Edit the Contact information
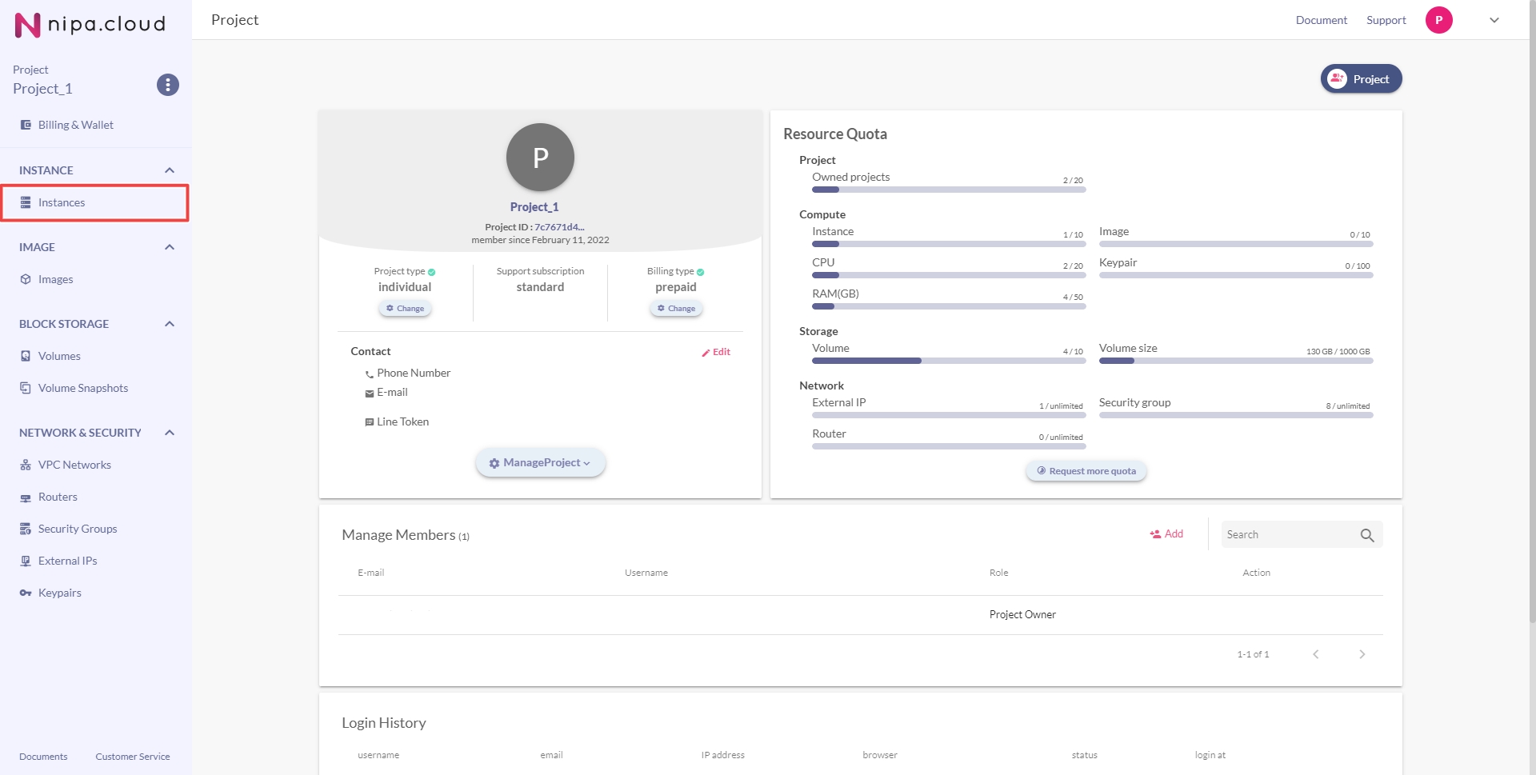The image size is (1536, 775). [716, 352]
